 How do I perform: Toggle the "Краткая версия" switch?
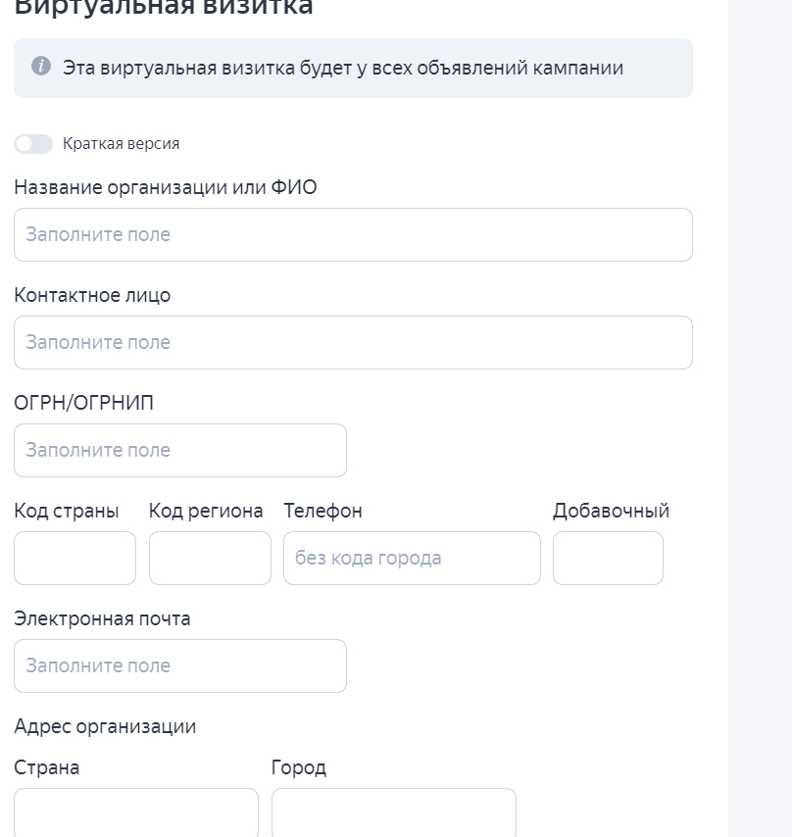(33, 144)
